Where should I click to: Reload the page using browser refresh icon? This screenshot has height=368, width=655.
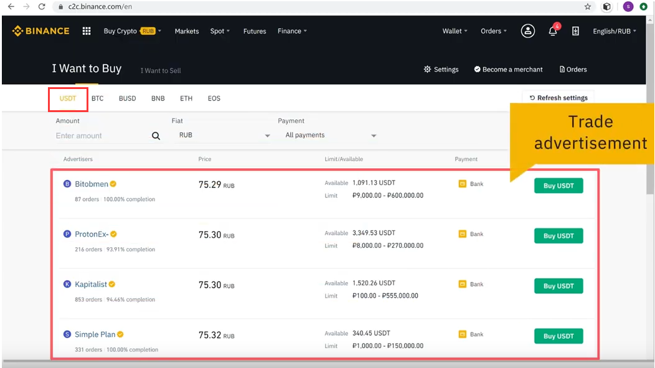[42, 7]
